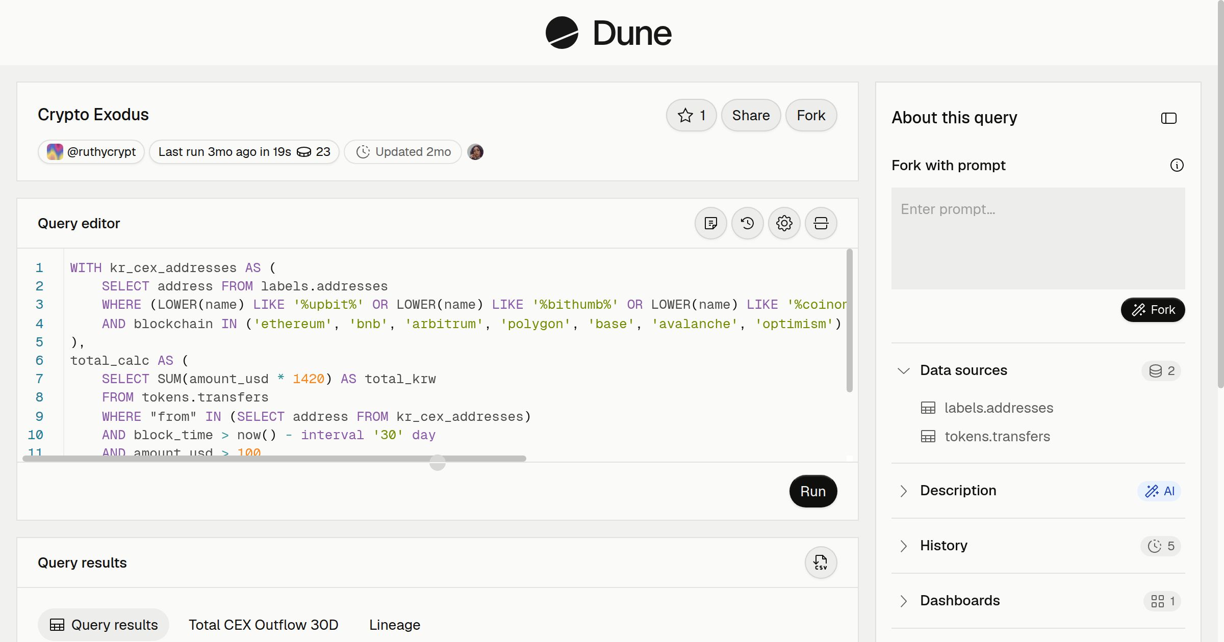Click the editor horizontal scrollbar

[274, 459]
